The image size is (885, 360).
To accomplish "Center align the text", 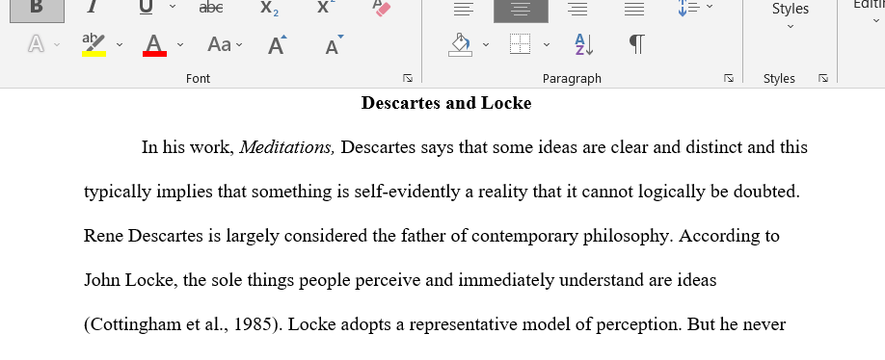I will pos(521,10).
